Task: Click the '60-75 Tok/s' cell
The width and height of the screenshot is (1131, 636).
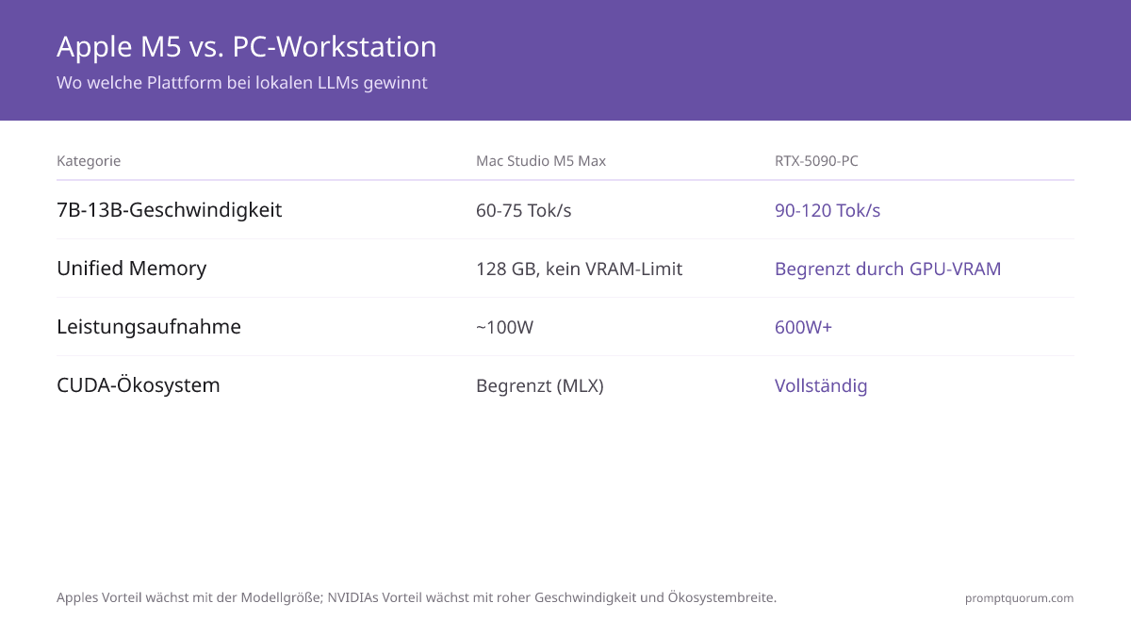Action: [524, 210]
